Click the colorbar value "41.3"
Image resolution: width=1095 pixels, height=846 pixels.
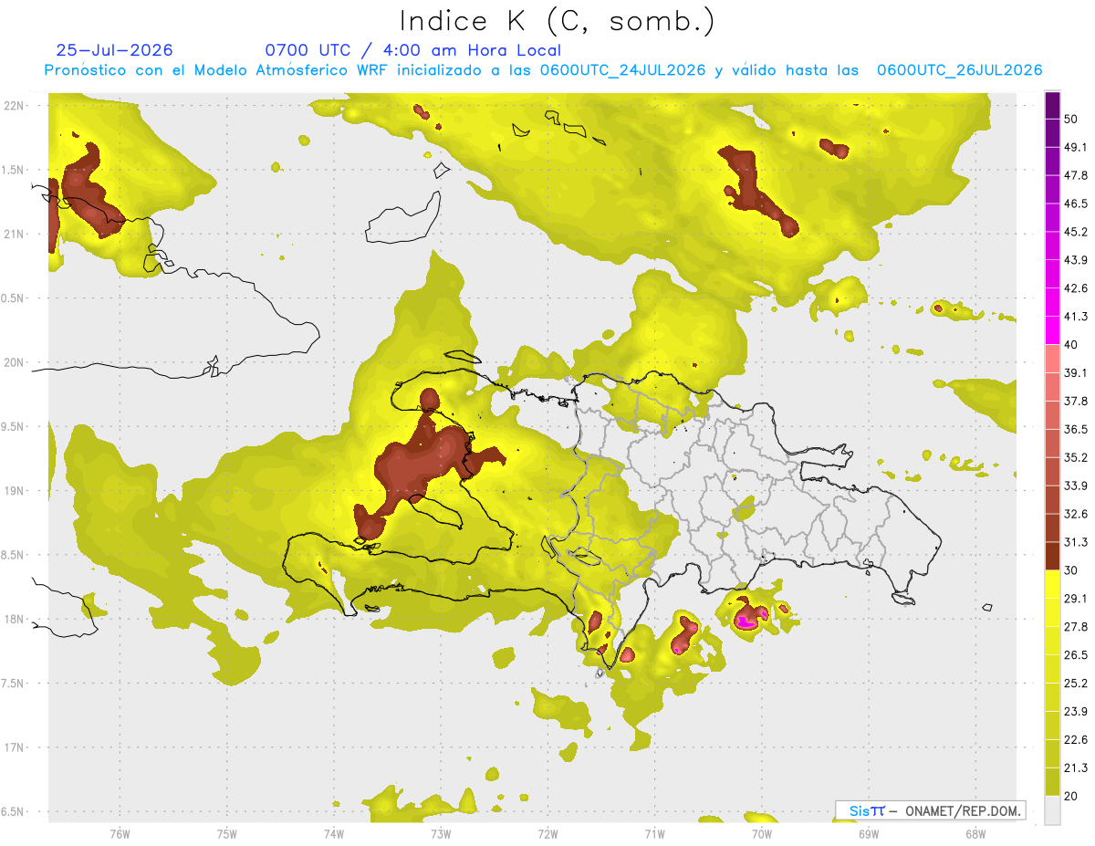point(1076,317)
